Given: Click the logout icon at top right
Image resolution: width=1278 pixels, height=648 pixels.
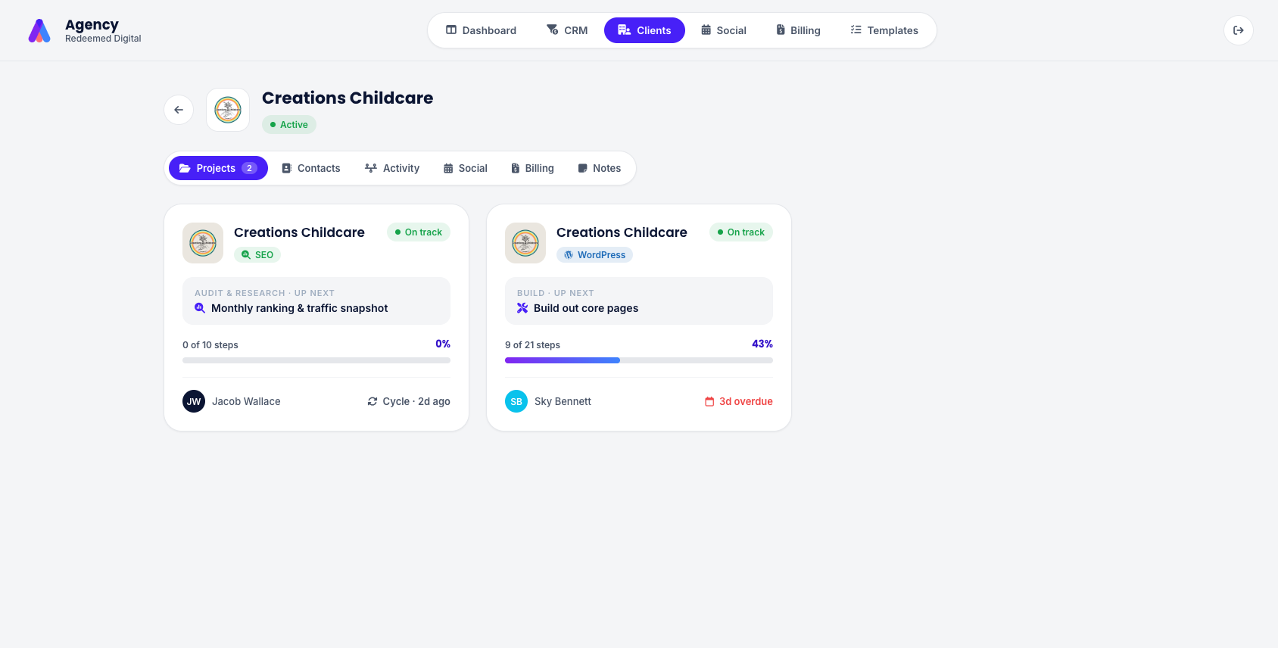Looking at the screenshot, I should (1239, 30).
